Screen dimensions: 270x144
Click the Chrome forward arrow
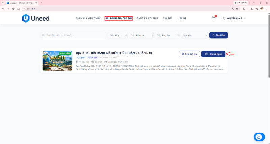click(x=8, y=9)
